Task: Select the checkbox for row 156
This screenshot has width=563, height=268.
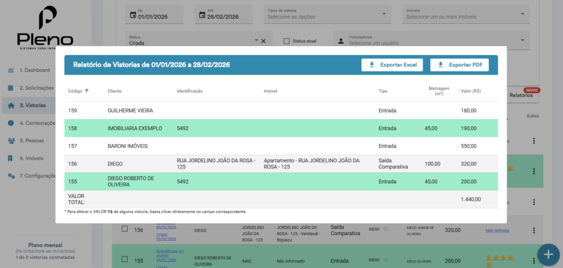Action: 124,229
